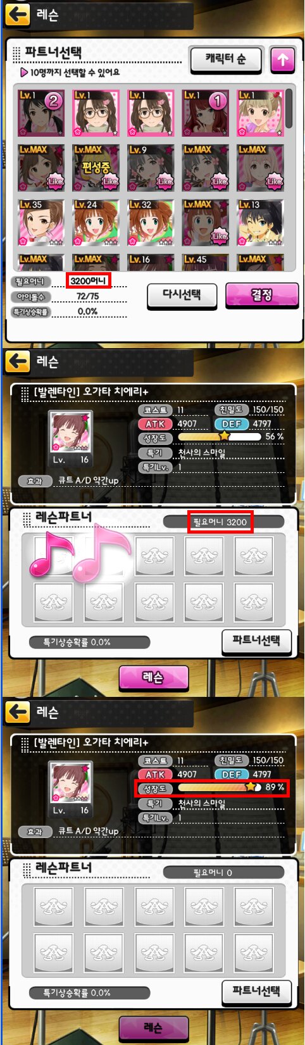Select the Lv.35 brown-haired character card
This screenshot has width=305, height=1045.
pyautogui.click(x=41, y=223)
